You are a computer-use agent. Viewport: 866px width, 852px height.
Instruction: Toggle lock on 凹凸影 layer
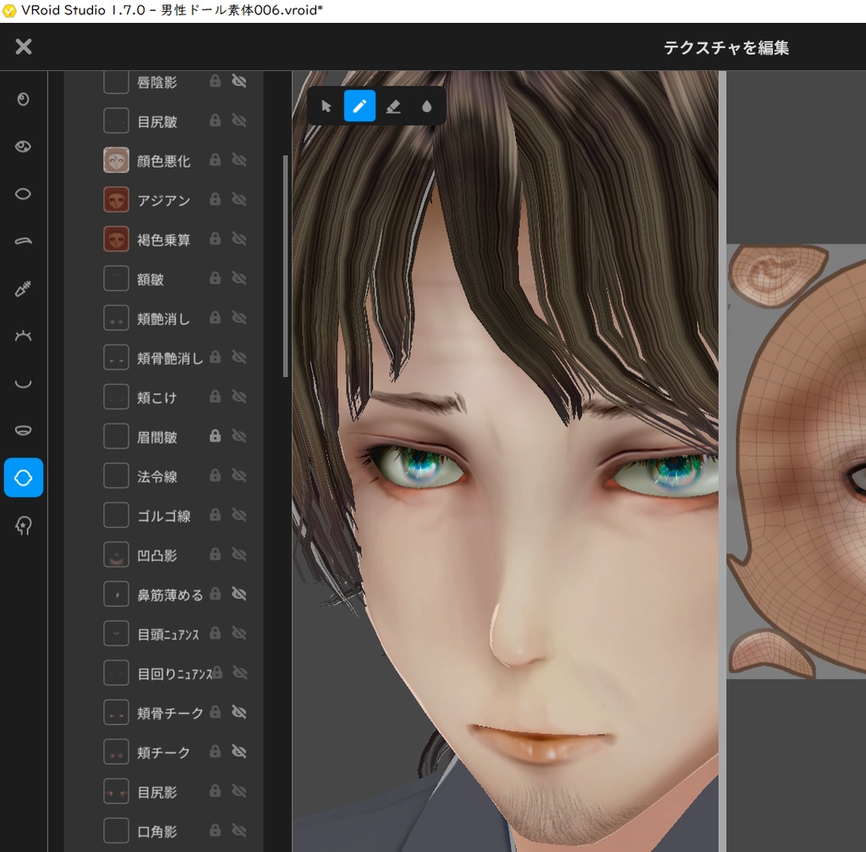coord(216,554)
